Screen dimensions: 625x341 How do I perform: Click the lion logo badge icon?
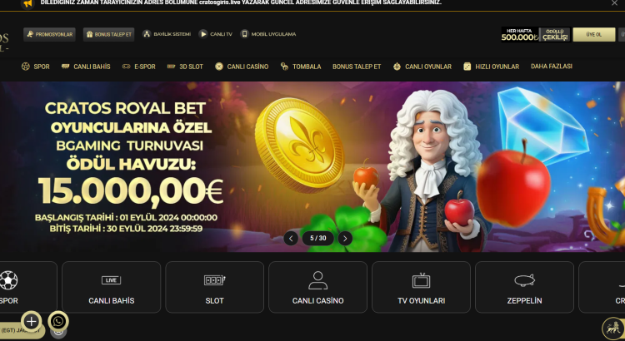tap(612, 329)
